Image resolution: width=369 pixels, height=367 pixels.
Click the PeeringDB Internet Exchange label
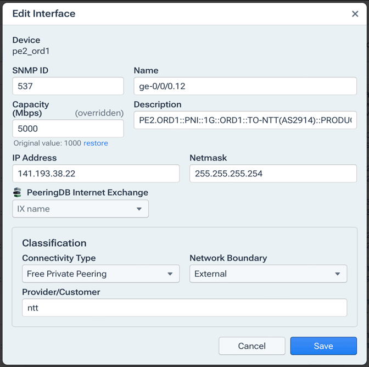[87, 192]
